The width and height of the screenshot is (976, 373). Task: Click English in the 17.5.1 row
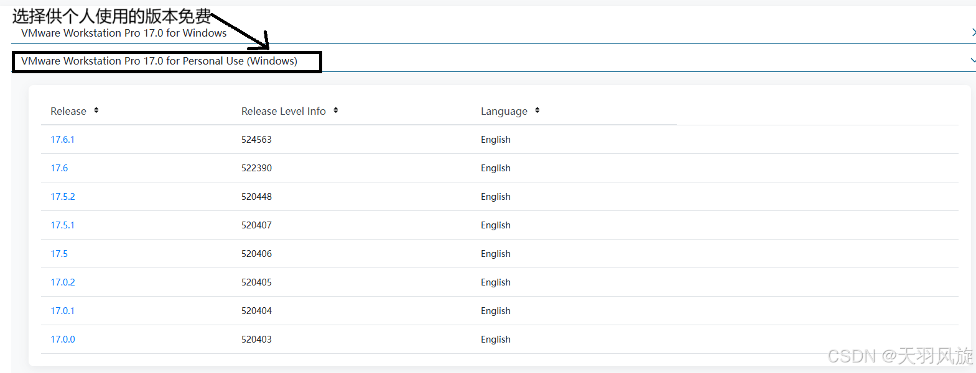pos(496,225)
